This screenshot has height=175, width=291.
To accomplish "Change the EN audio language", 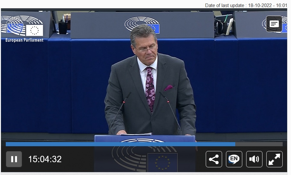I will [x=234, y=159].
